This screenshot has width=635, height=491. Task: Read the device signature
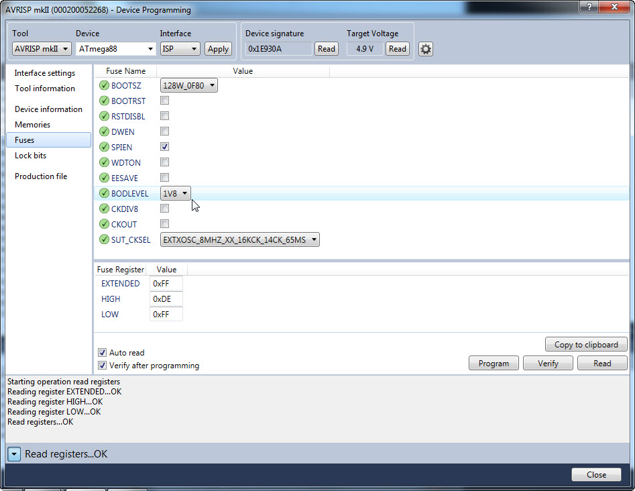(327, 48)
